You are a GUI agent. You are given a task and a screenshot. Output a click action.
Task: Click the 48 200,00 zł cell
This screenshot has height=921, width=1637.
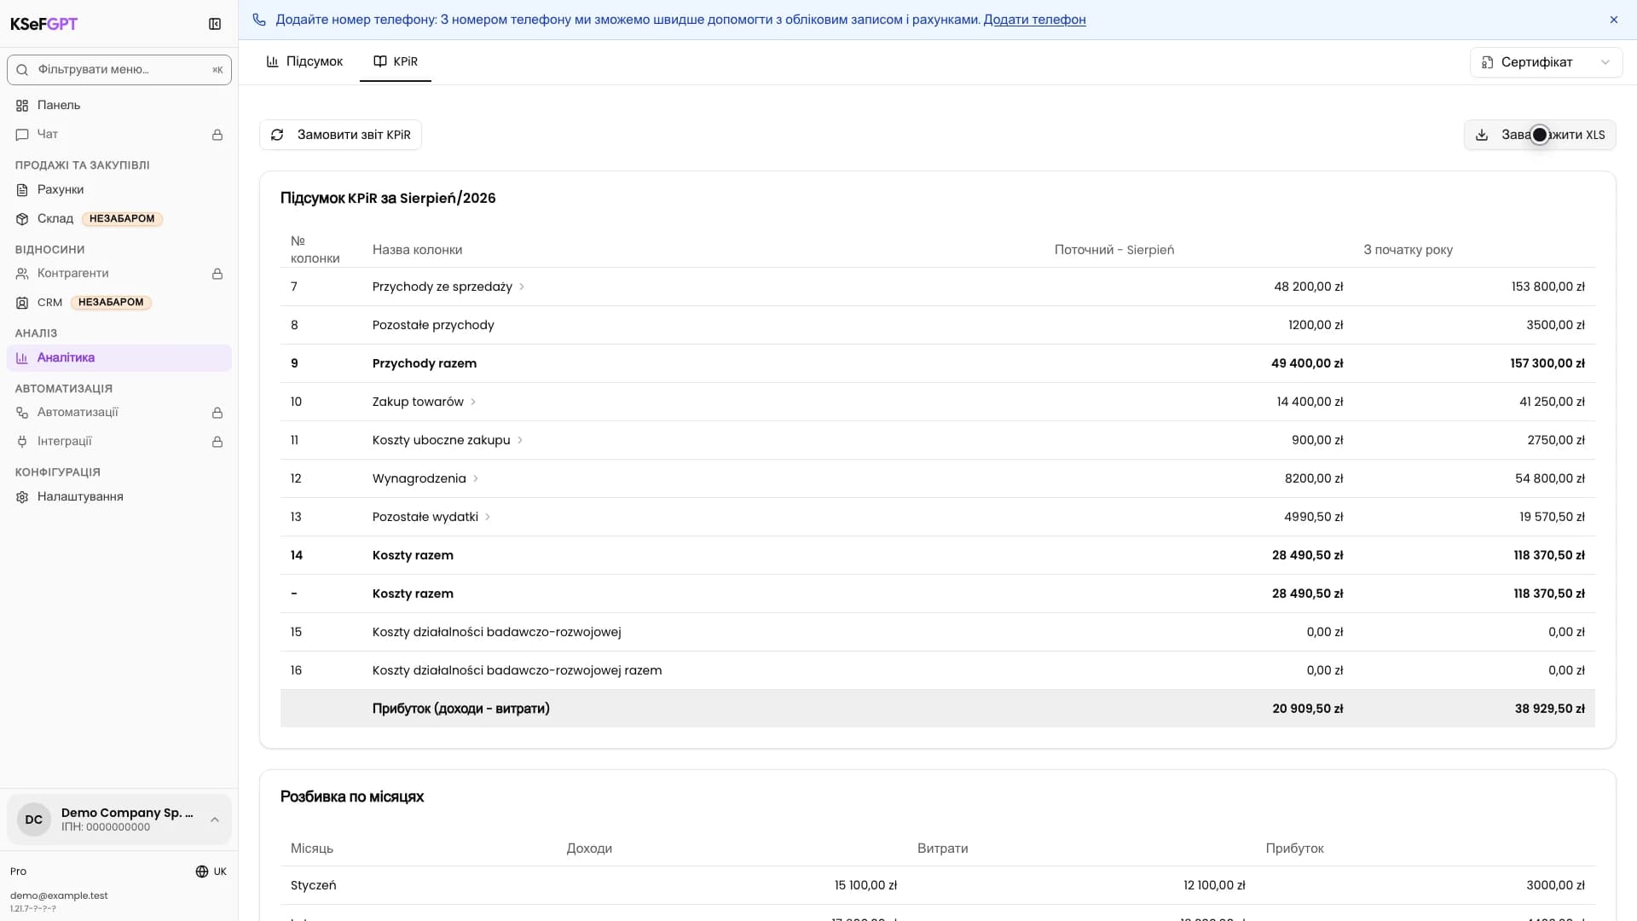(x=1308, y=287)
